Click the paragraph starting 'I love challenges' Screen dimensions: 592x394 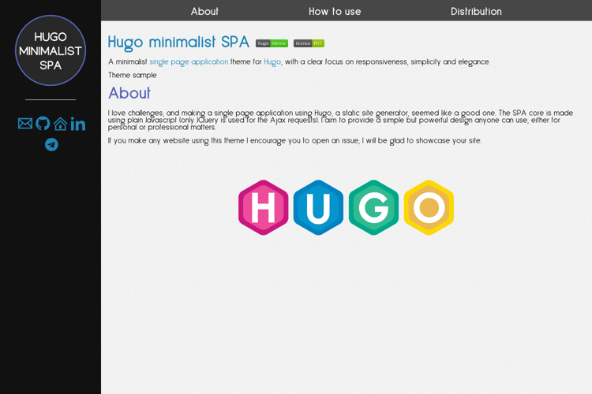coord(340,120)
